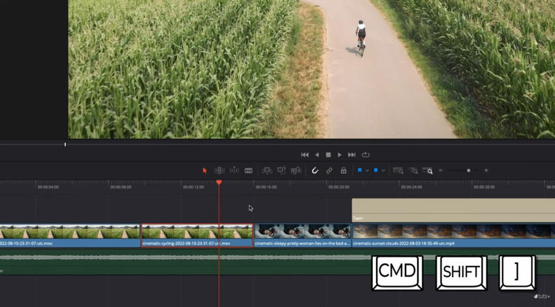Click the 00:00:12:00 ruler mark
Screen dimensions: 555x307
tap(194, 187)
